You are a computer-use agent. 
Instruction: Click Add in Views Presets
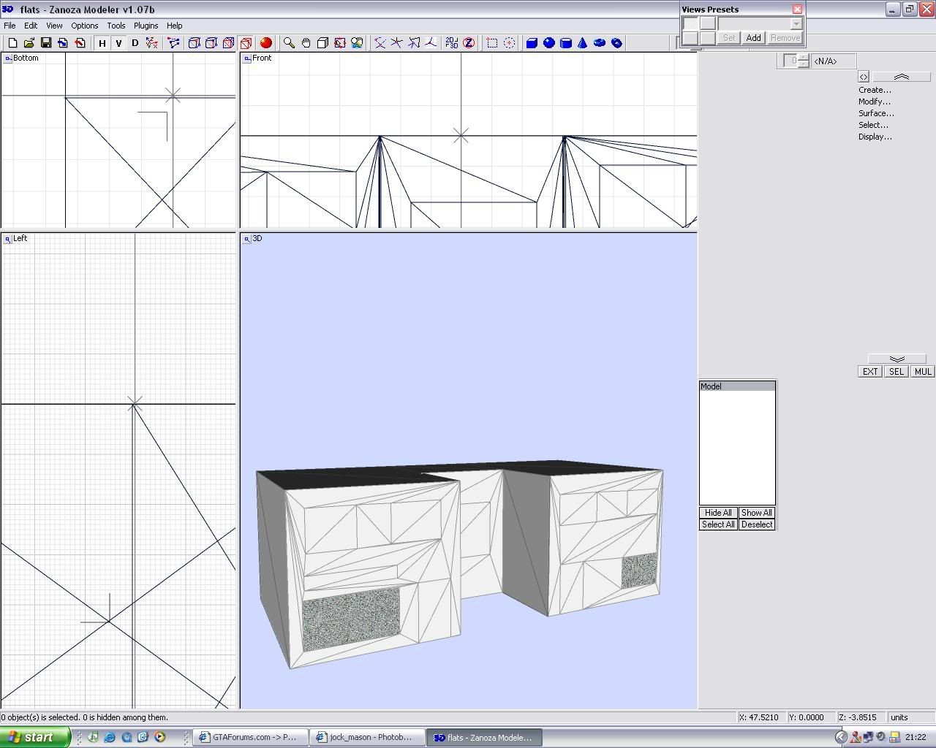click(753, 38)
